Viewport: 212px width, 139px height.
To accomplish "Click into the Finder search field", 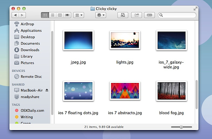I will (177, 15).
